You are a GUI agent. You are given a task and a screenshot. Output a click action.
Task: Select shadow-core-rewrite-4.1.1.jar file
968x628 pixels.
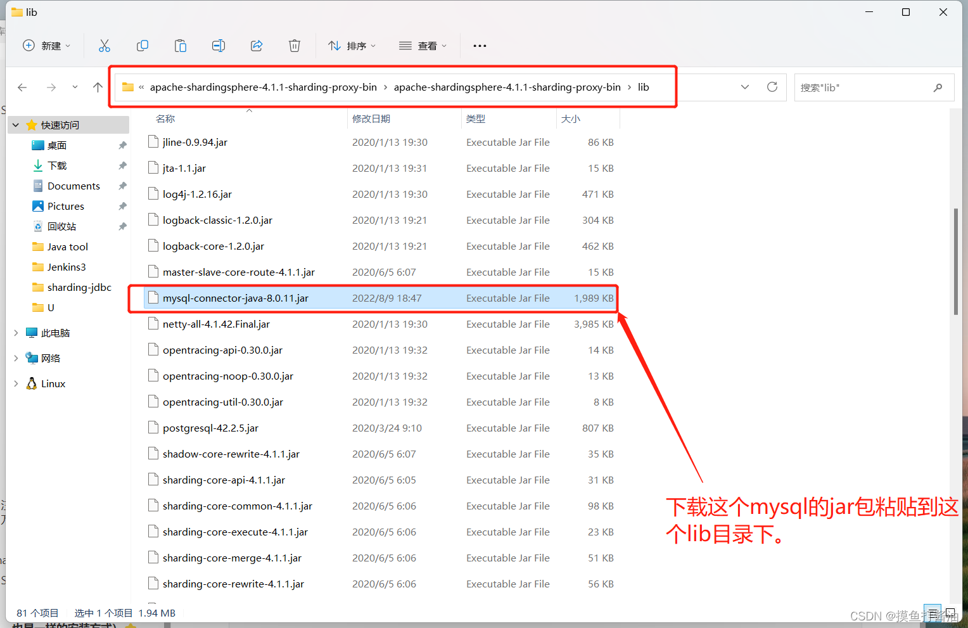tap(380, 454)
